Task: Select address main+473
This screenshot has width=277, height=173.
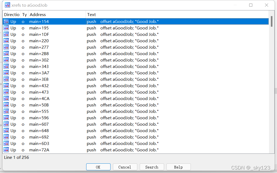Action: tap(39, 92)
